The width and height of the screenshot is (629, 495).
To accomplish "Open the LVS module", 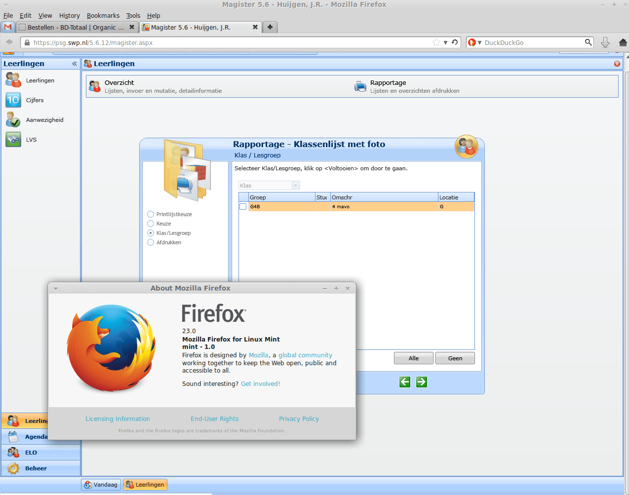I will pyautogui.click(x=31, y=139).
